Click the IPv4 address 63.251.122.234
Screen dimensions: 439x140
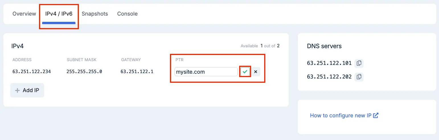coord(32,71)
